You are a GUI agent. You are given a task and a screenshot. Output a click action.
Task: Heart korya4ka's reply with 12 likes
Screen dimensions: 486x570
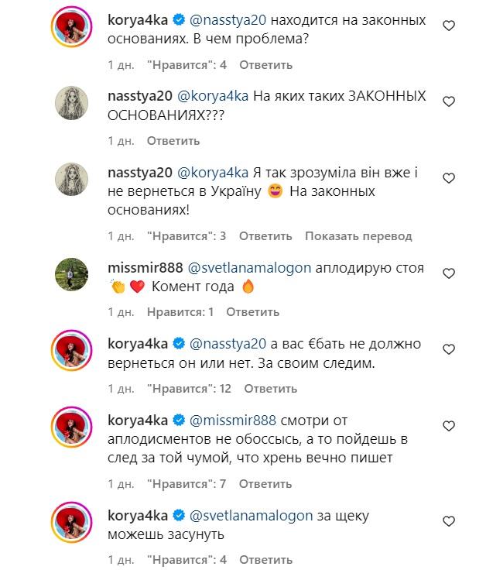449,349
